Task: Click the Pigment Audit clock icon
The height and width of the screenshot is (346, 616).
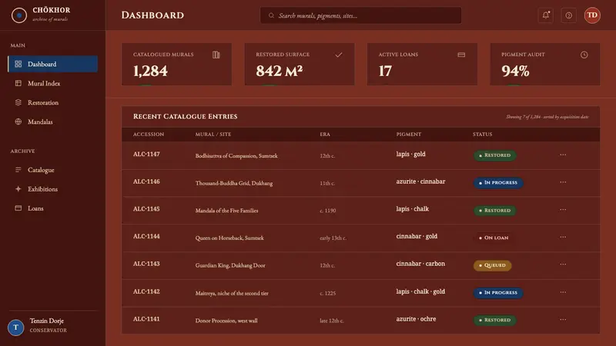Action: click(584, 55)
